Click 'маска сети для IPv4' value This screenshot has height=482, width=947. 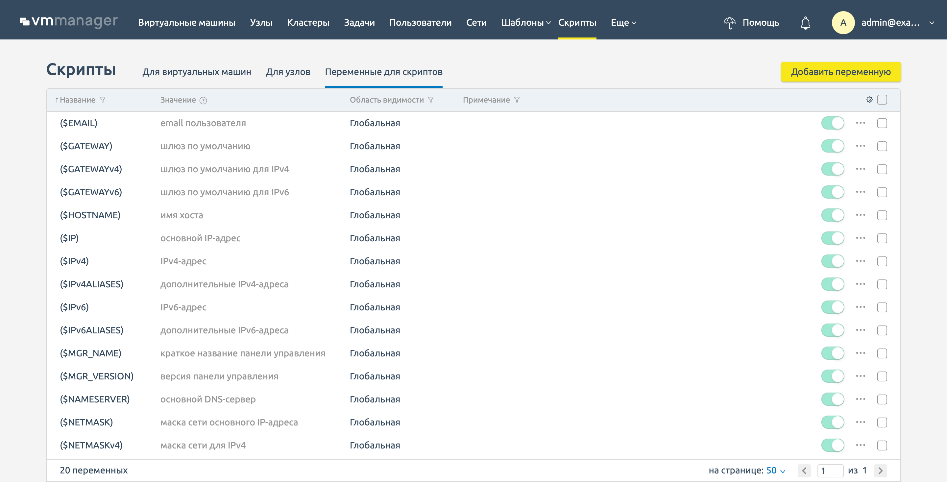pos(203,445)
